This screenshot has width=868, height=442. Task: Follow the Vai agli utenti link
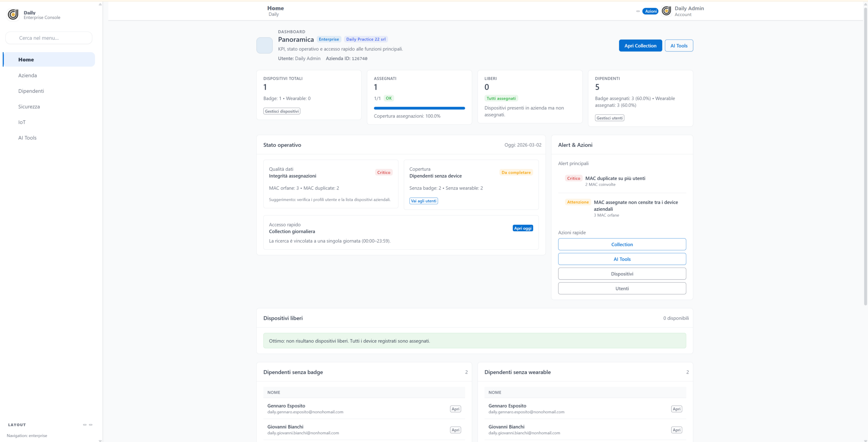423,201
